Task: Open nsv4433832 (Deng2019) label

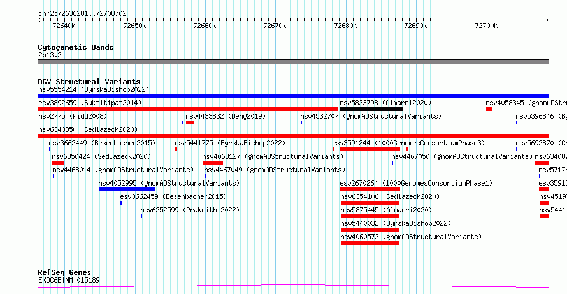Action: coord(226,116)
